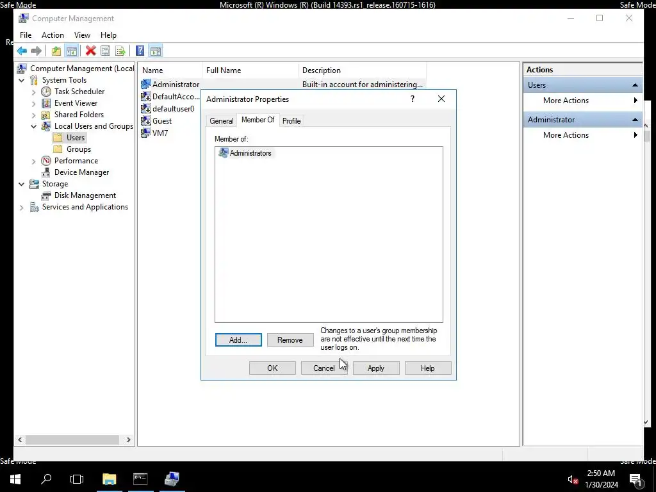Open Command Prompt from taskbar

point(140,479)
